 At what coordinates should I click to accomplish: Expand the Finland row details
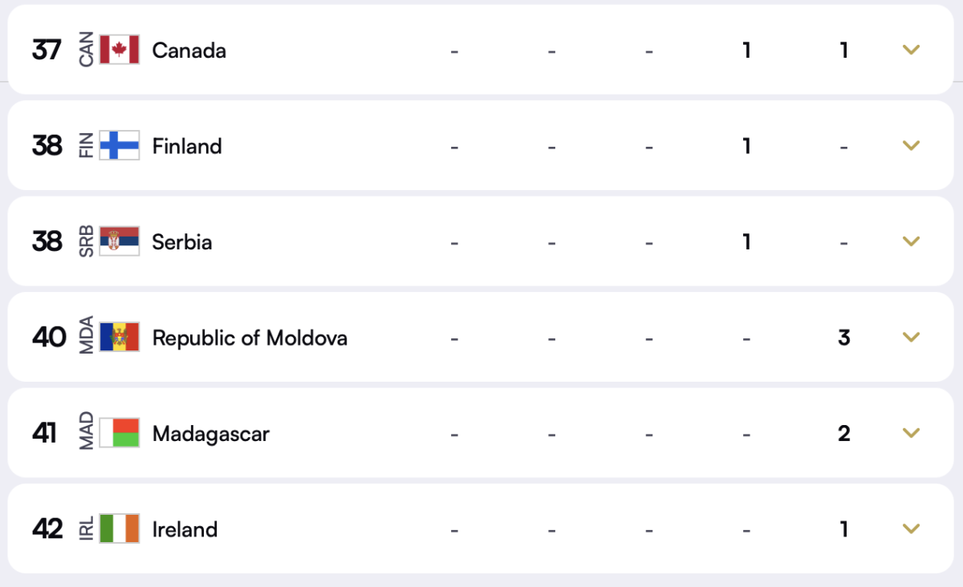pyautogui.click(x=910, y=146)
